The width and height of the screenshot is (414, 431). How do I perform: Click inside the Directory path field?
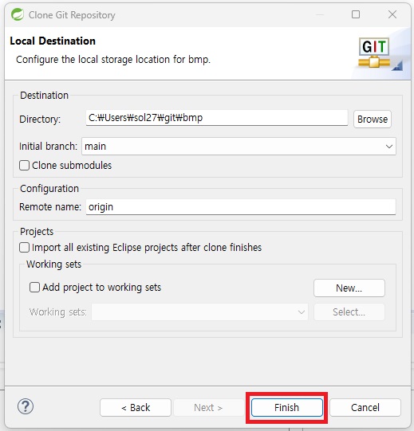[217, 118]
